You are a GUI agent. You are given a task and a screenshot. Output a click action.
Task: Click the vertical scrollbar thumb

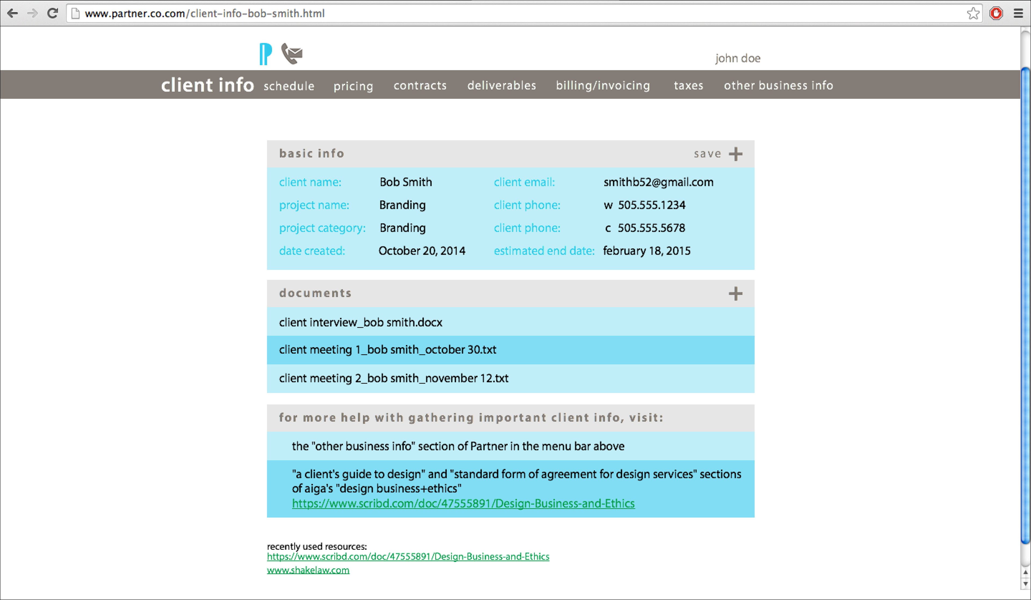coord(1025,306)
